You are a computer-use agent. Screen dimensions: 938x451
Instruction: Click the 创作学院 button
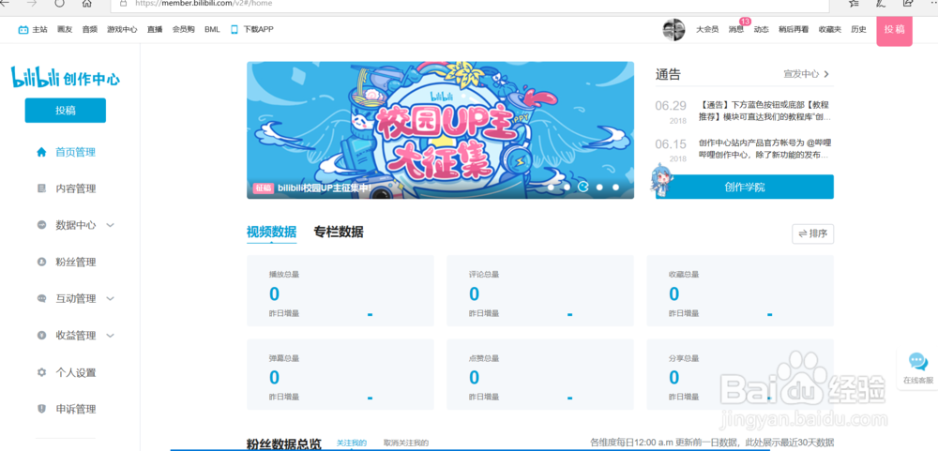(744, 187)
